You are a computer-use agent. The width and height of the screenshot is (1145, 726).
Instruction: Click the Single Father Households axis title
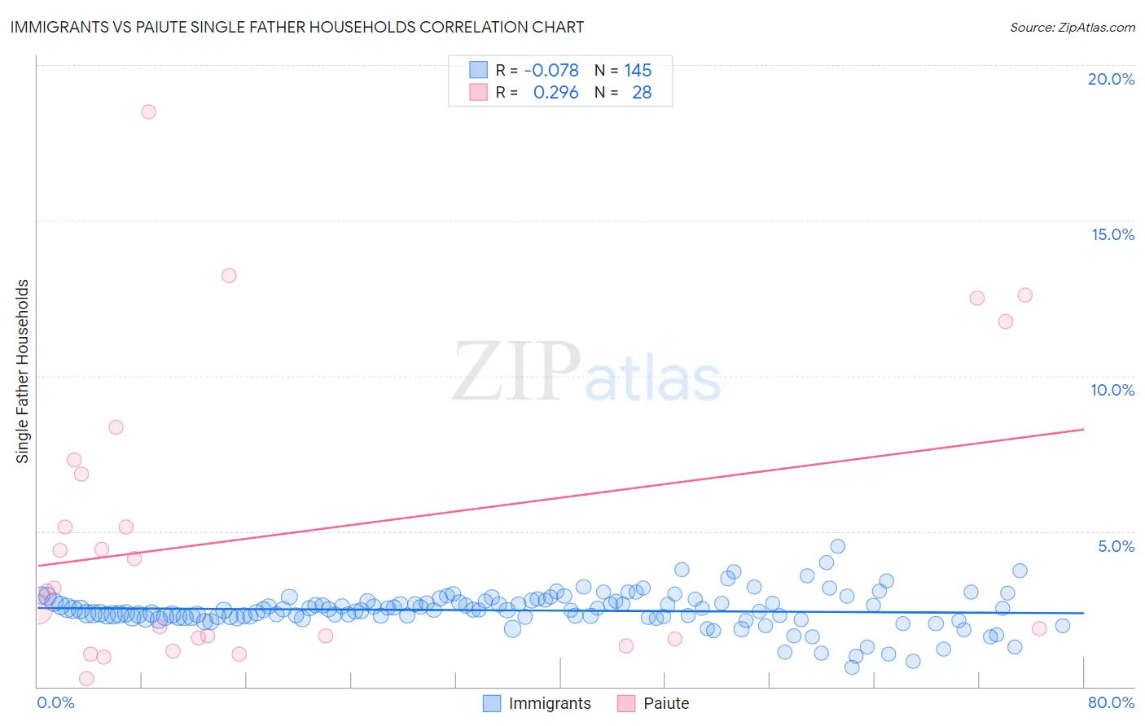23,371
